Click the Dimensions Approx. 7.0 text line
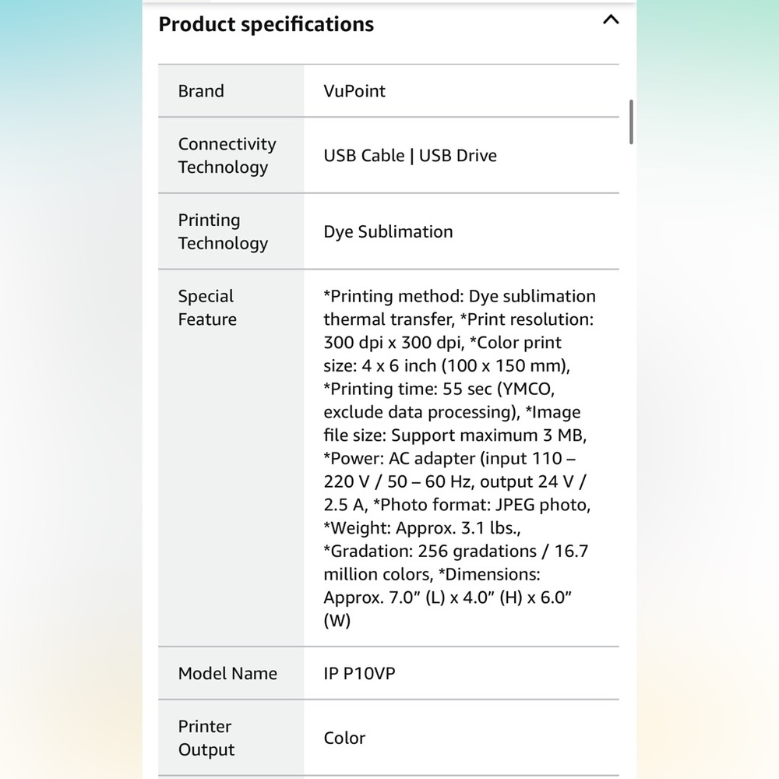The image size is (779, 779). (x=448, y=597)
